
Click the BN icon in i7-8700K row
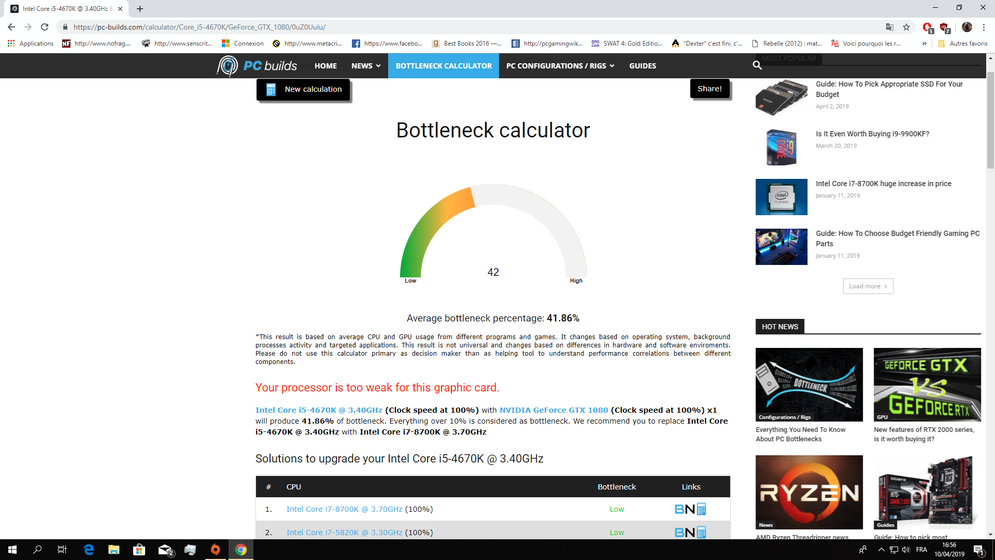pos(685,509)
